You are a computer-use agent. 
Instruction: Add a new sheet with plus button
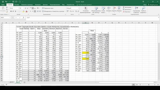click(24, 82)
